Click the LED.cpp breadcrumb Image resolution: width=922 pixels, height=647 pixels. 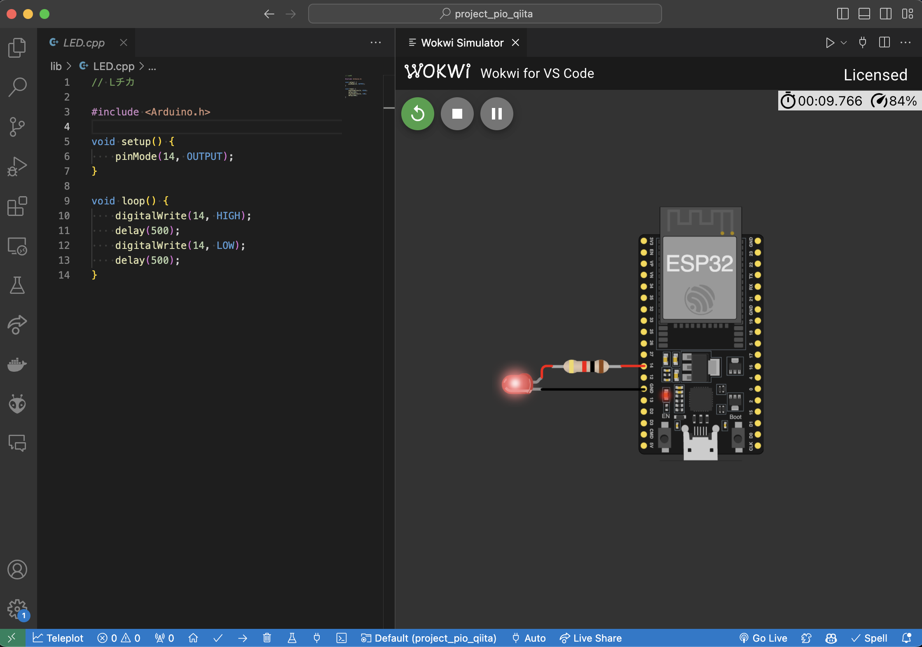pos(114,66)
